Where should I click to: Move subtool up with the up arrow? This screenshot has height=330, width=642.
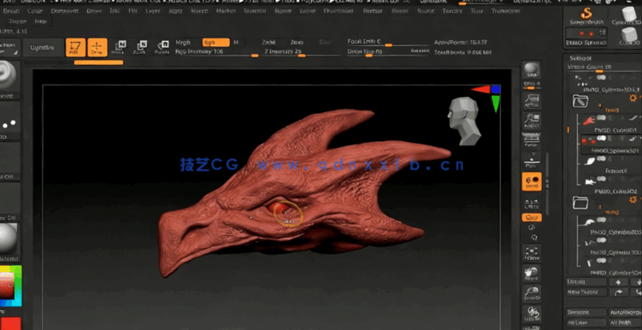(618, 282)
